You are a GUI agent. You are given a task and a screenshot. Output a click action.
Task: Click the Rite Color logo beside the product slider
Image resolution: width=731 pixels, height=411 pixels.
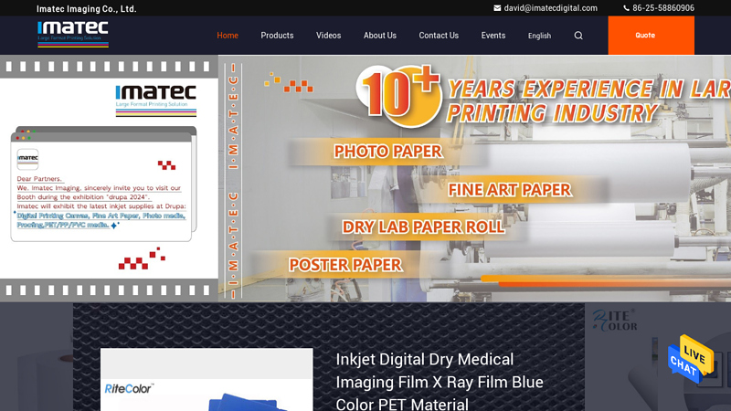615,321
